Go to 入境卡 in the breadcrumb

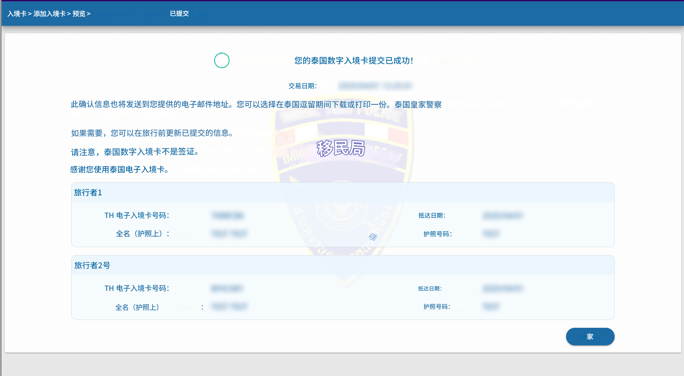(x=17, y=14)
